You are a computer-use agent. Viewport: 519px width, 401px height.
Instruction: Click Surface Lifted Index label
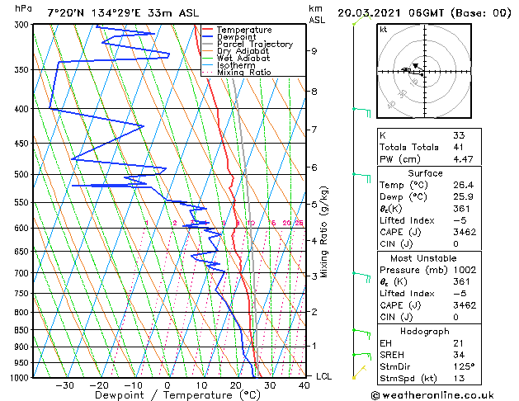click(x=407, y=220)
